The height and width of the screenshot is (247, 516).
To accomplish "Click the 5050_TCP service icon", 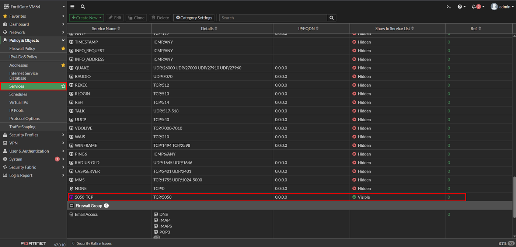I will click(72, 197).
